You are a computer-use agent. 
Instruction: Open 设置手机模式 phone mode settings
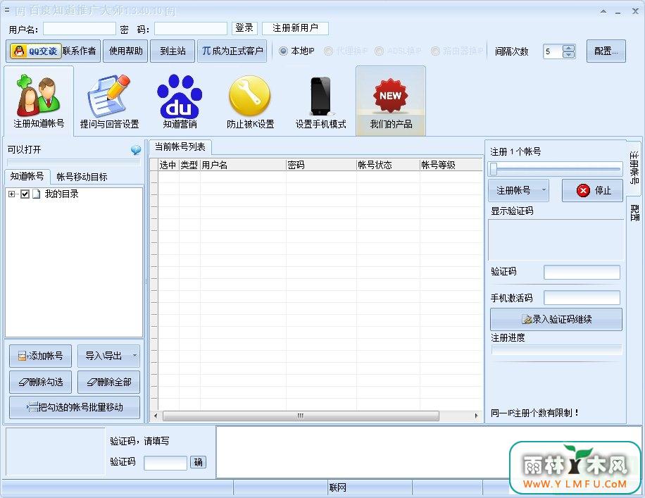click(x=320, y=101)
